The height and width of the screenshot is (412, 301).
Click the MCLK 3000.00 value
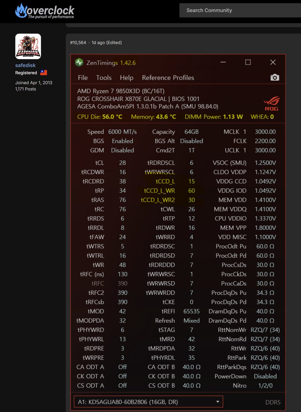point(265,132)
